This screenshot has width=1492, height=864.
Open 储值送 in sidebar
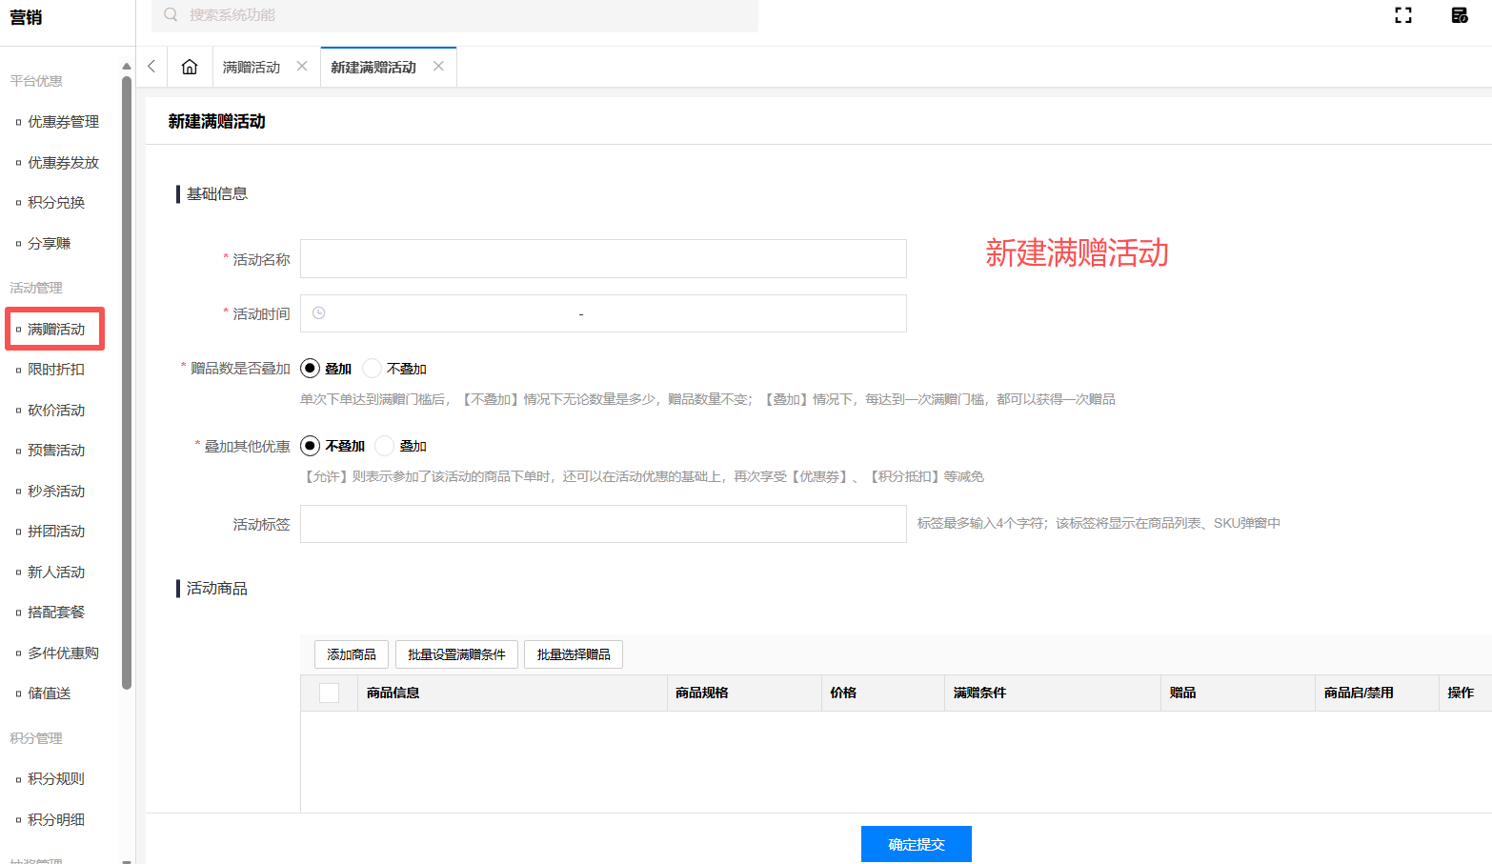pos(50,693)
